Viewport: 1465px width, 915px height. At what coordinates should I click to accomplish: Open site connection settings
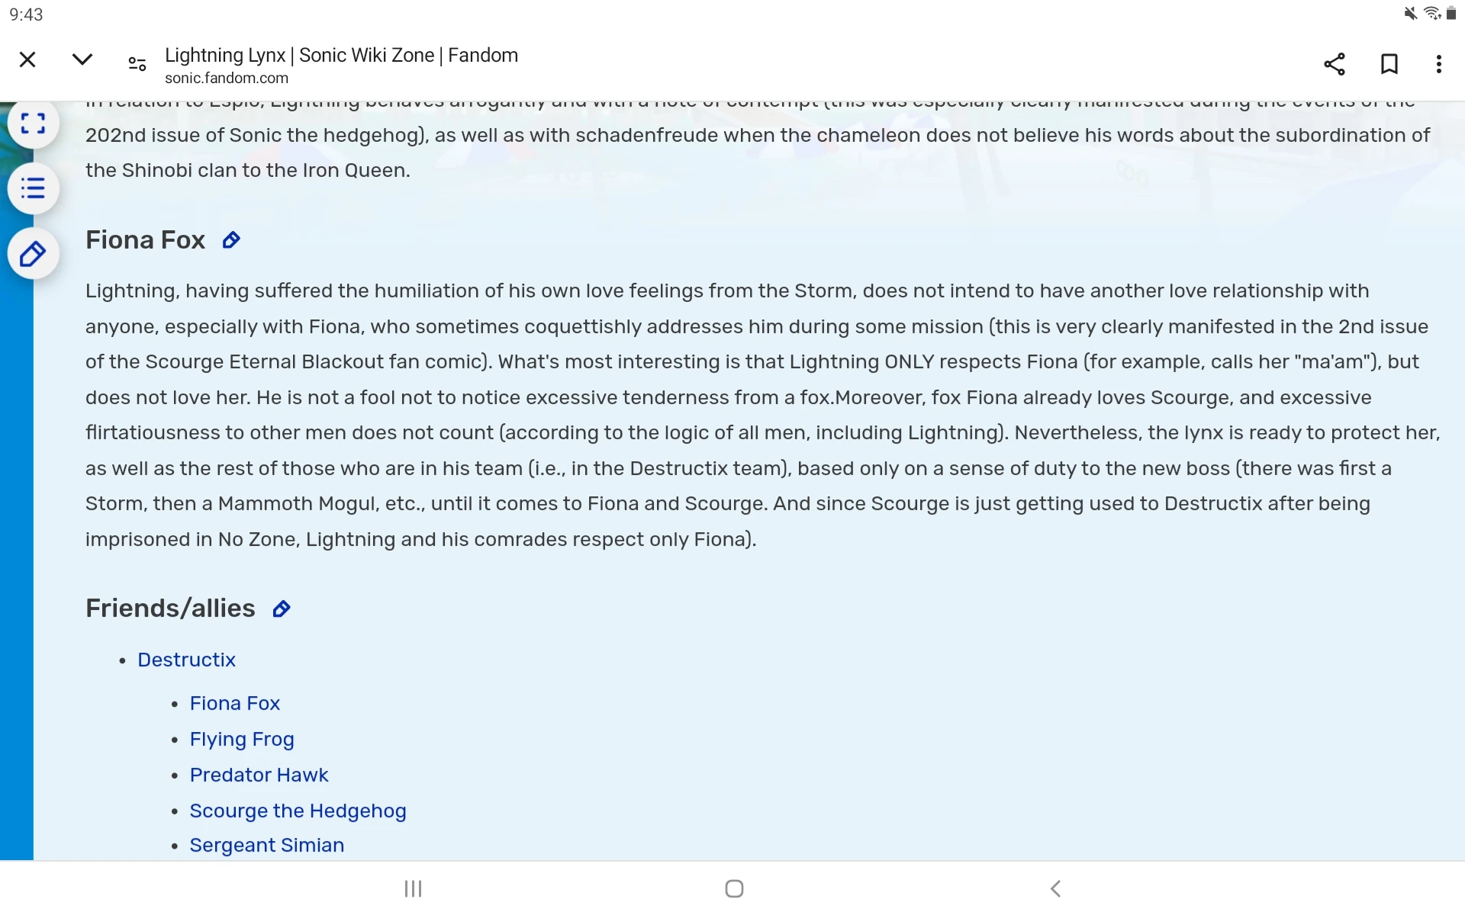136,64
